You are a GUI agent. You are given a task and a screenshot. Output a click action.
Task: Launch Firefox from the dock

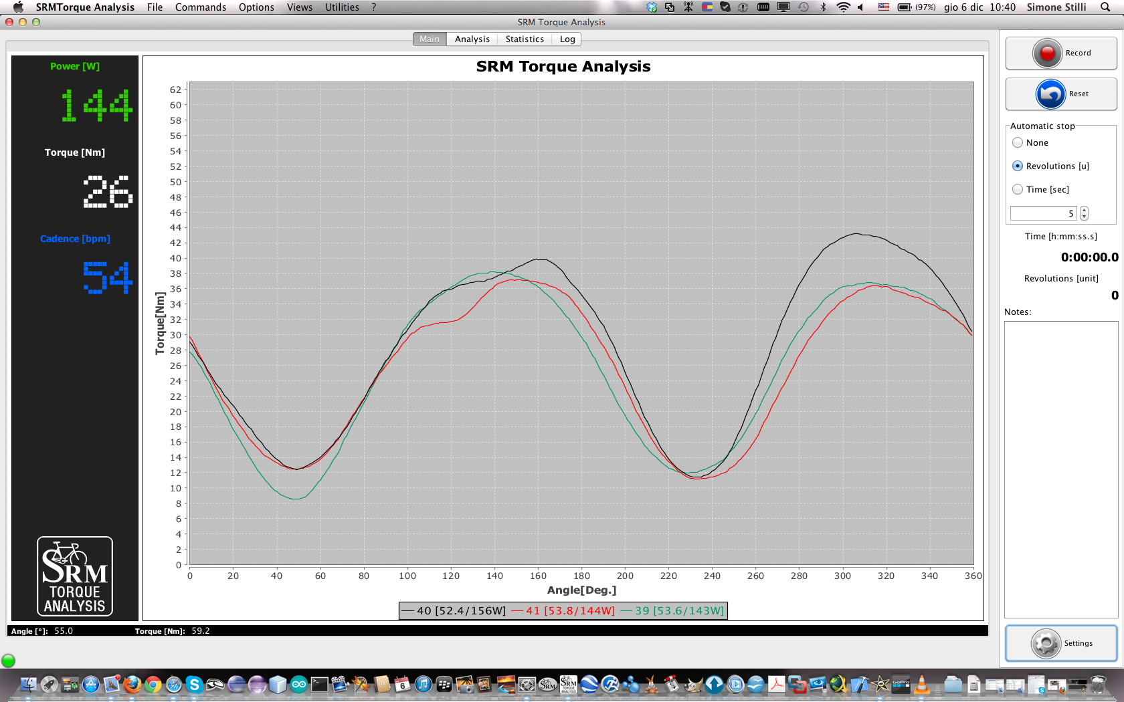pos(132,684)
